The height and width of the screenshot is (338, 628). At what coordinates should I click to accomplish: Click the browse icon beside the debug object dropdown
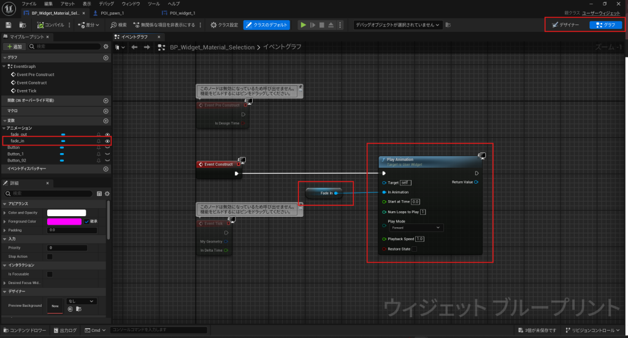pos(448,25)
